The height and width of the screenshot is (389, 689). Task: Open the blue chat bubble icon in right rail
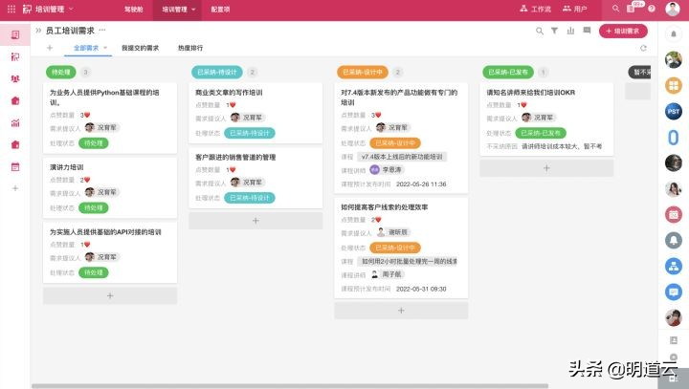(673, 292)
